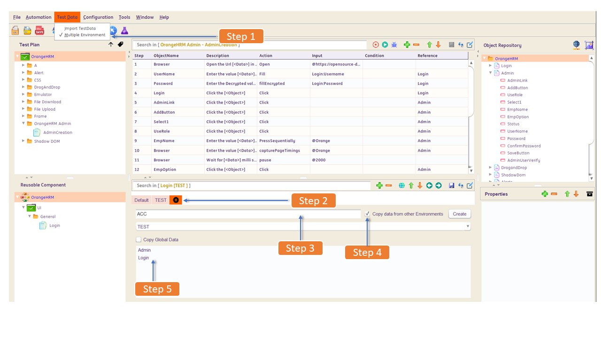
Task: Click the Search in Login TEST field
Action: pos(252,185)
